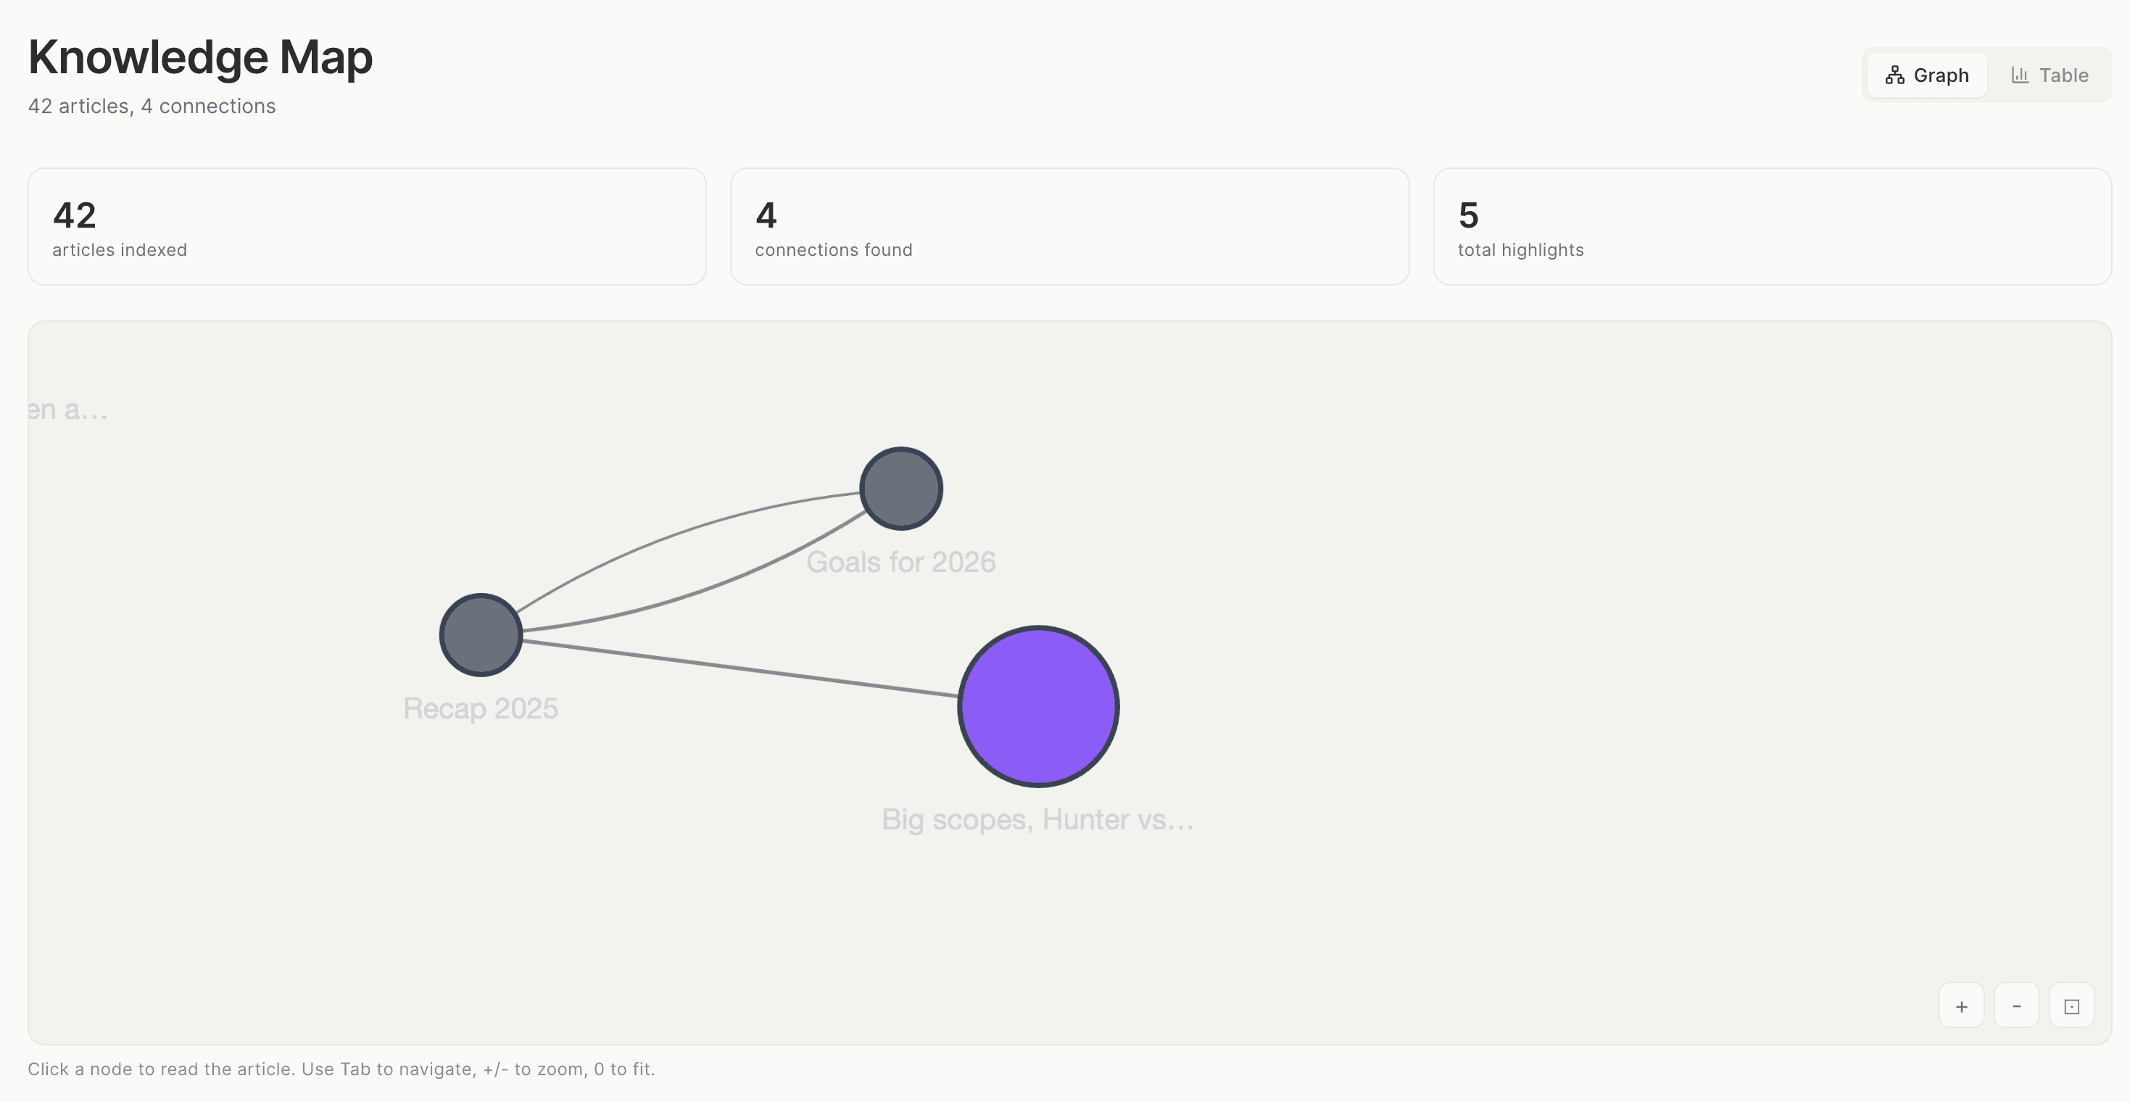Switch to the Graph view tab
This screenshot has height=1102, width=2130.
(x=1926, y=75)
